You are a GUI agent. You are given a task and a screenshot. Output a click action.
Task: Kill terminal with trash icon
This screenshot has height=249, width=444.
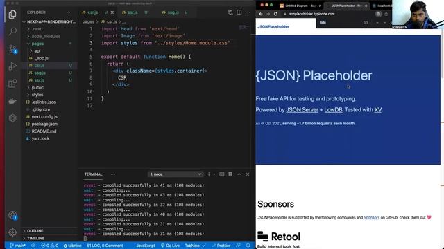230,174
